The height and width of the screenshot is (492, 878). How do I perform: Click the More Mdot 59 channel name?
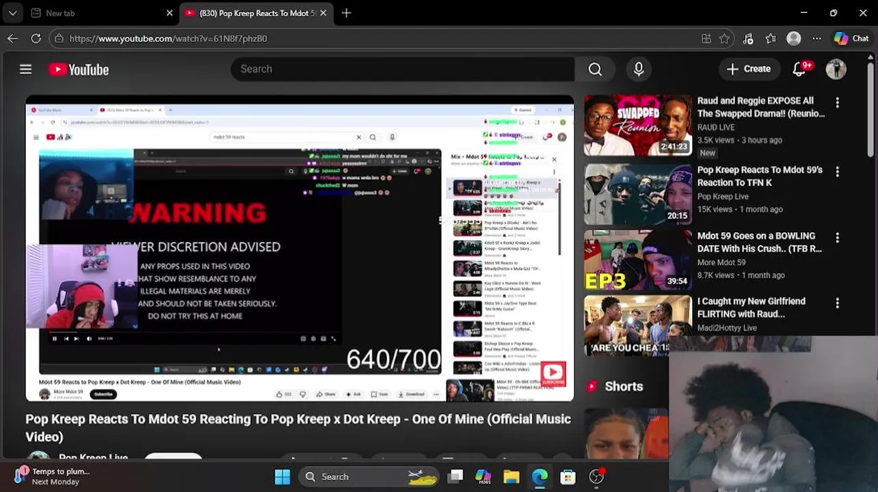point(721,262)
